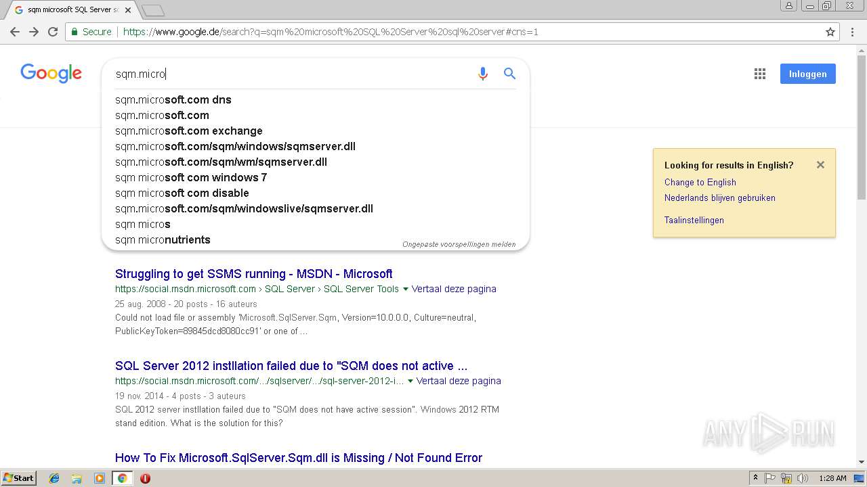This screenshot has width=867, height=487.
Task: Select the Chrome taskbar icon
Action: coord(122,478)
